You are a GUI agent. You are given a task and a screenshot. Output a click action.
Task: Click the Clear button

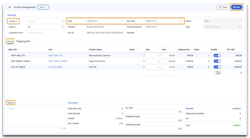point(223,7)
